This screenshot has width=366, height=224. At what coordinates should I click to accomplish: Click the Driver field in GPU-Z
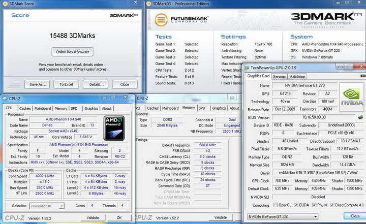tap(317, 173)
